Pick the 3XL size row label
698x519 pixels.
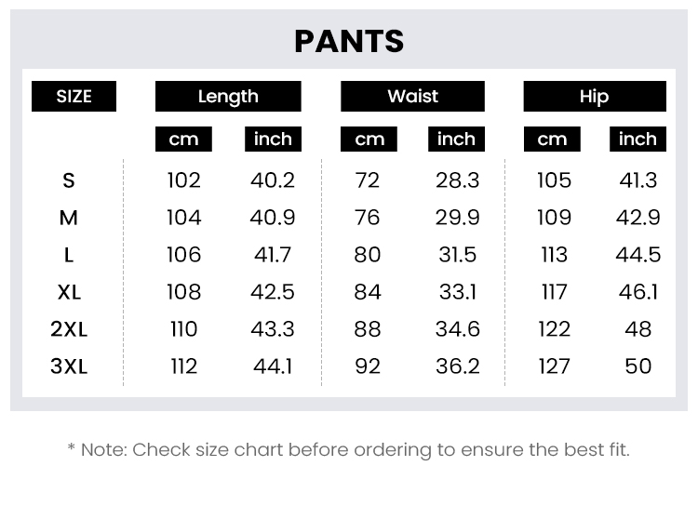tap(69, 366)
